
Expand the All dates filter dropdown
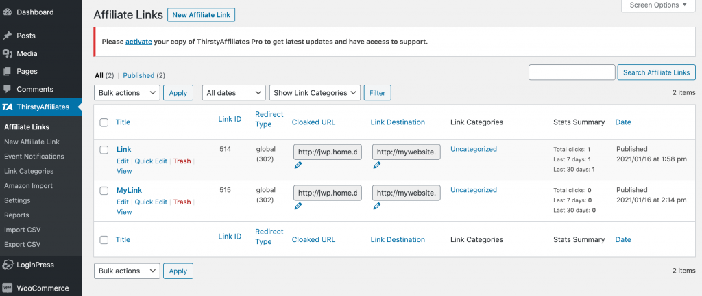(234, 93)
